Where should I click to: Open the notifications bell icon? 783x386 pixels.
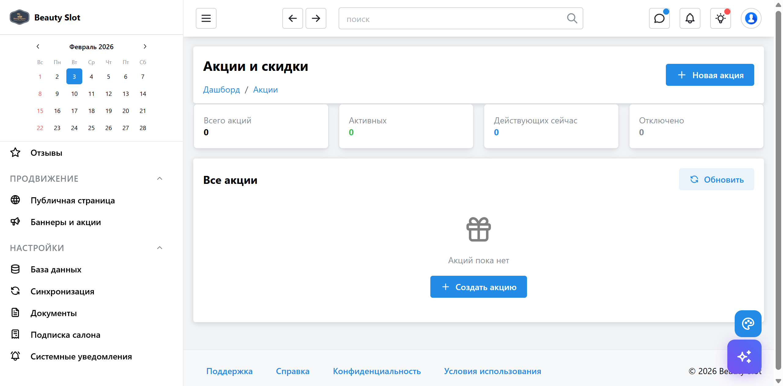[x=690, y=18]
